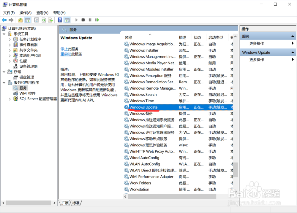297x213 pixels.
Task: Select the WMI Performance Adapter service
Action: click(x=151, y=177)
